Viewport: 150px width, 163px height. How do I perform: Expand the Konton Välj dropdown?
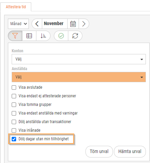tap(79, 59)
